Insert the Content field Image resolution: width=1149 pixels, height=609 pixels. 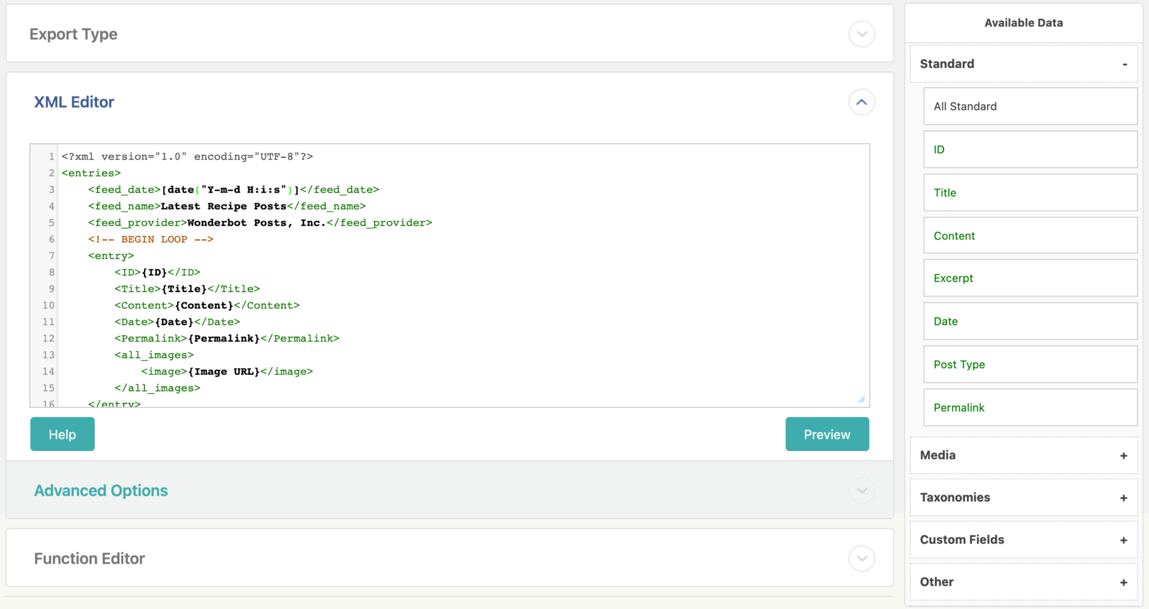click(1030, 235)
